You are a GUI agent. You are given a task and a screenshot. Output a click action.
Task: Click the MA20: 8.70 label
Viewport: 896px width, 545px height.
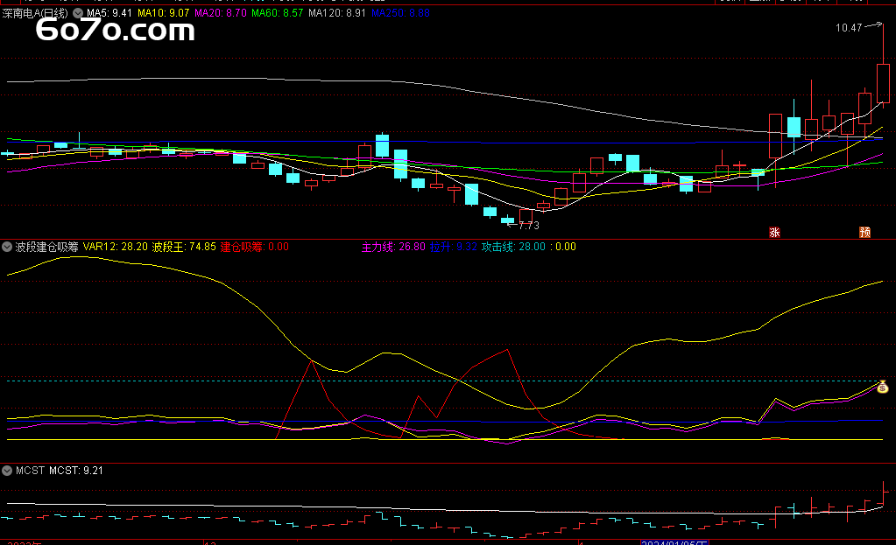pos(221,13)
